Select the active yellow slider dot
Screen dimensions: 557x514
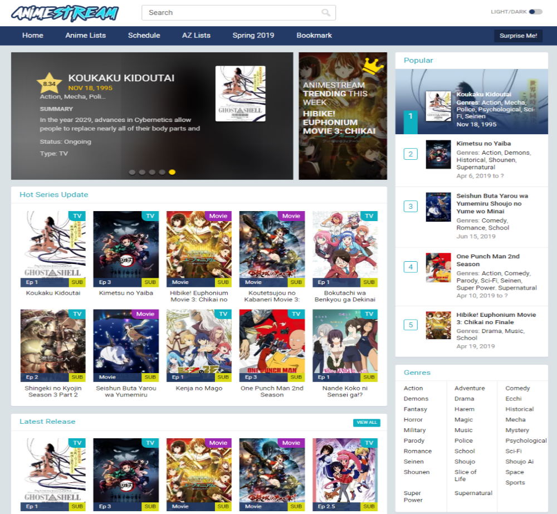click(x=172, y=172)
